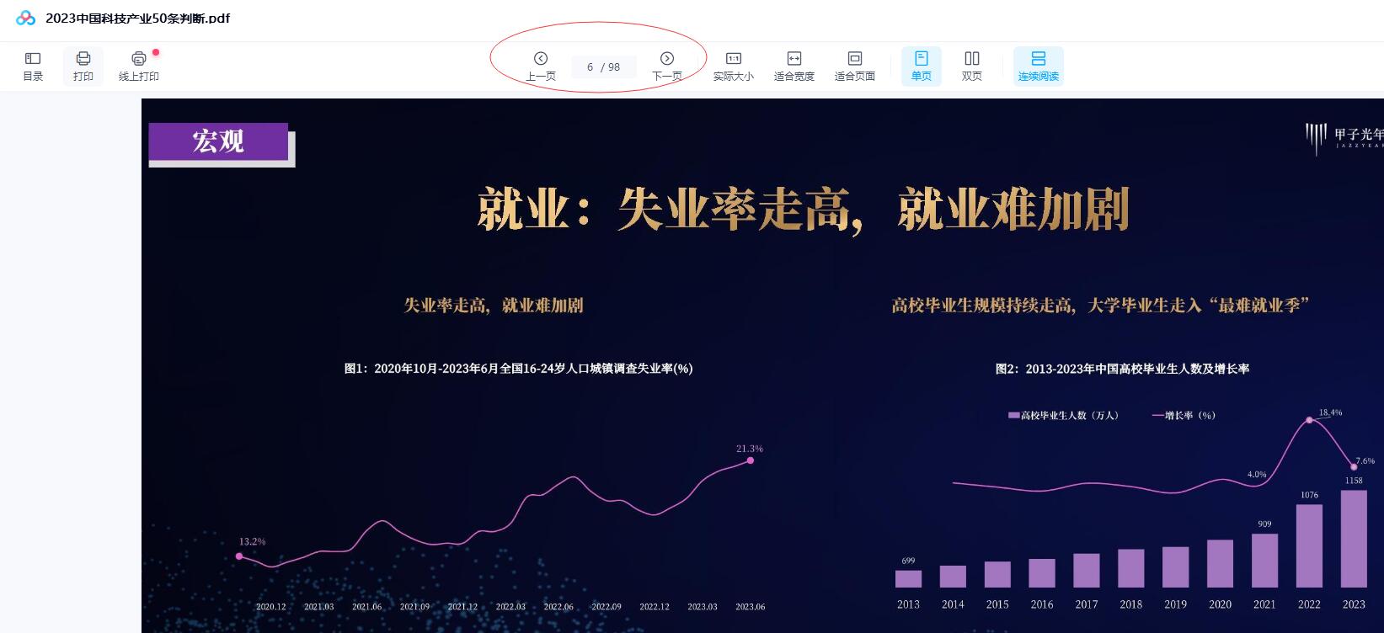Go to next page with 下一页
This screenshot has height=633, width=1384.
[667, 66]
